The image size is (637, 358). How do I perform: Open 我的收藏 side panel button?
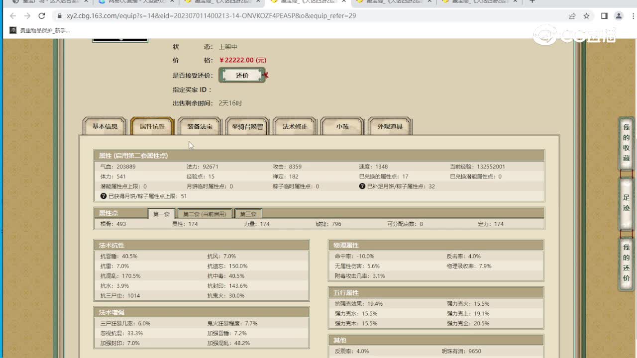pos(626,143)
